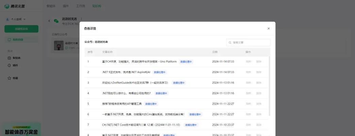Open the 工作流 top tab
This screenshot has height=136, width=355.
pos(80,6)
